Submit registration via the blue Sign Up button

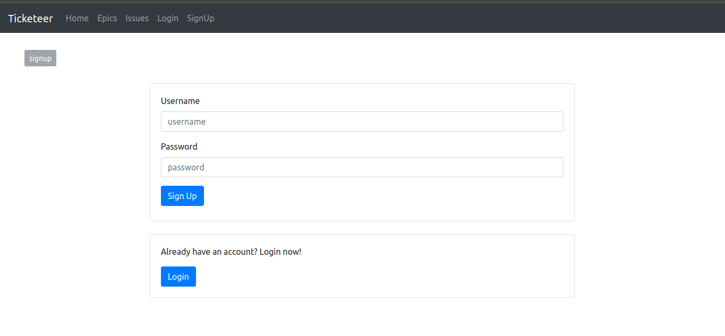coord(182,196)
